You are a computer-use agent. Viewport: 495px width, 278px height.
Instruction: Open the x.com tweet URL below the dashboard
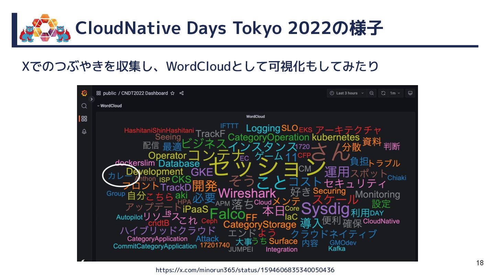coord(245,270)
